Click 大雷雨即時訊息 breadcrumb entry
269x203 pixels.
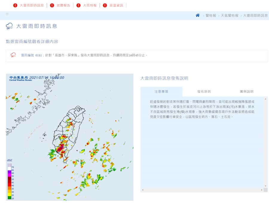[x=256, y=16]
